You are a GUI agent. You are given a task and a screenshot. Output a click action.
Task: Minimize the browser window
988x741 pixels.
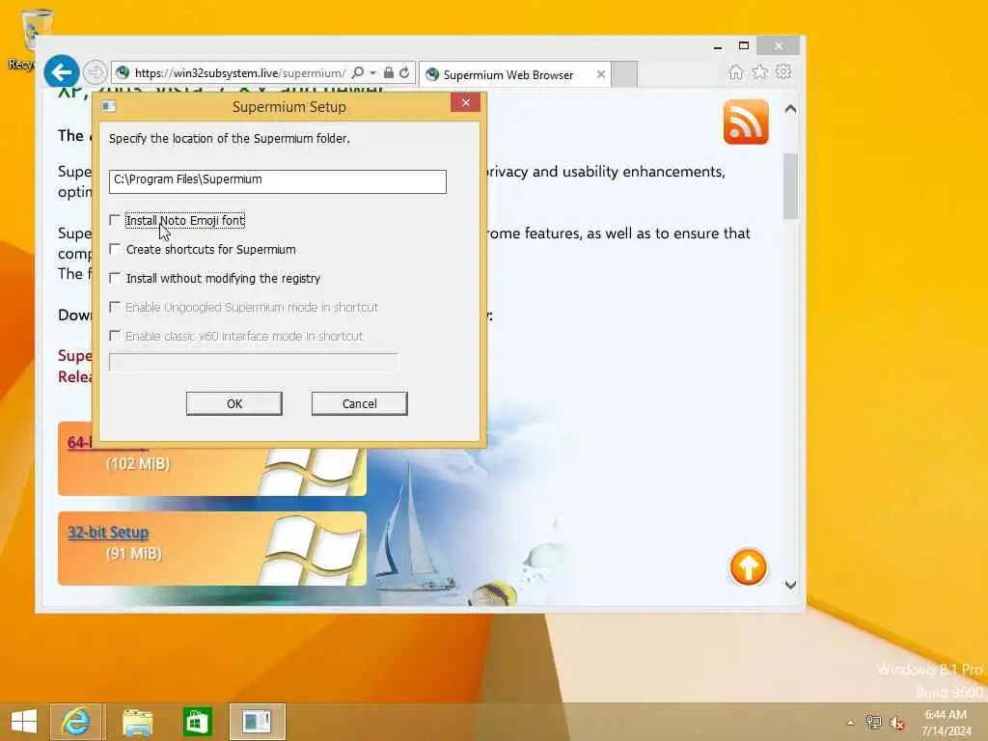click(718, 46)
